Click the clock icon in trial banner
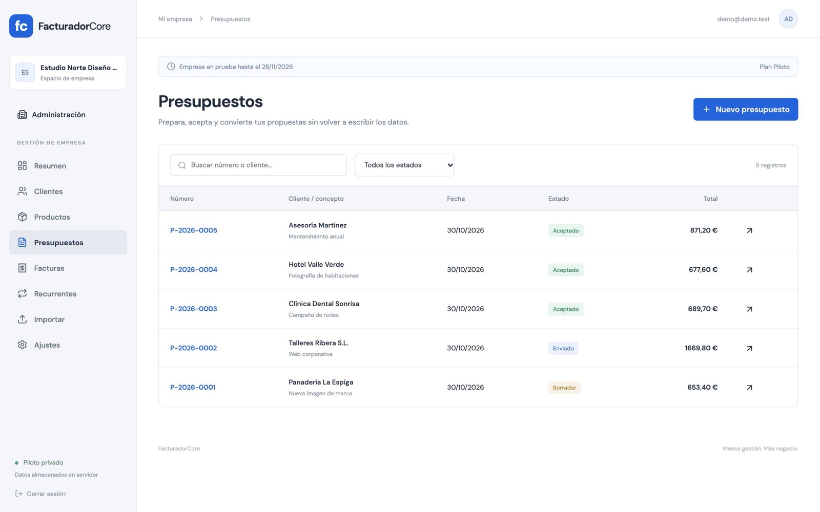The width and height of the screenshot is (820, 512). pyautogui.click(x=171, y=67)
